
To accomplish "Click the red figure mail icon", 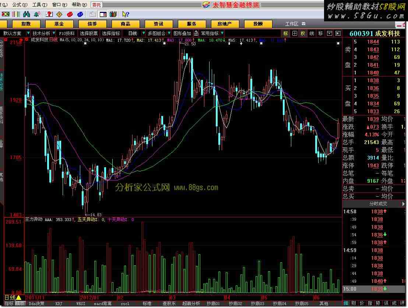I will [x=49, y=14].
